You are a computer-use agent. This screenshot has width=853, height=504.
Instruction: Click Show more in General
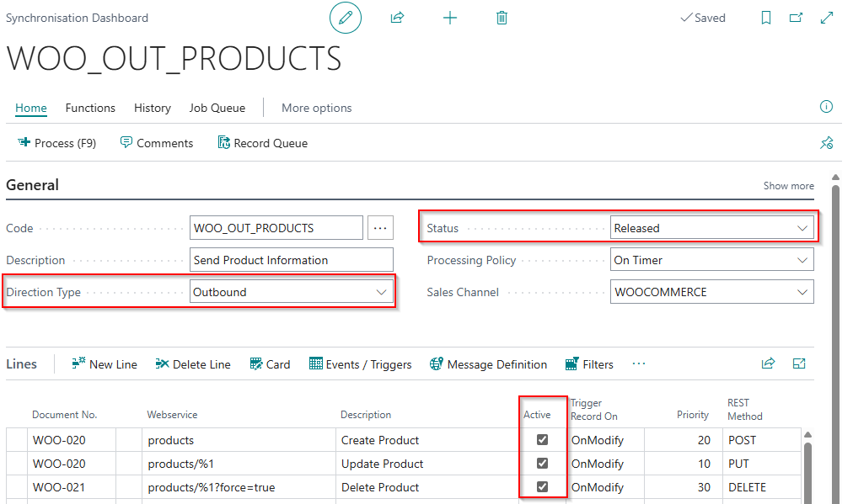(788, 186)
